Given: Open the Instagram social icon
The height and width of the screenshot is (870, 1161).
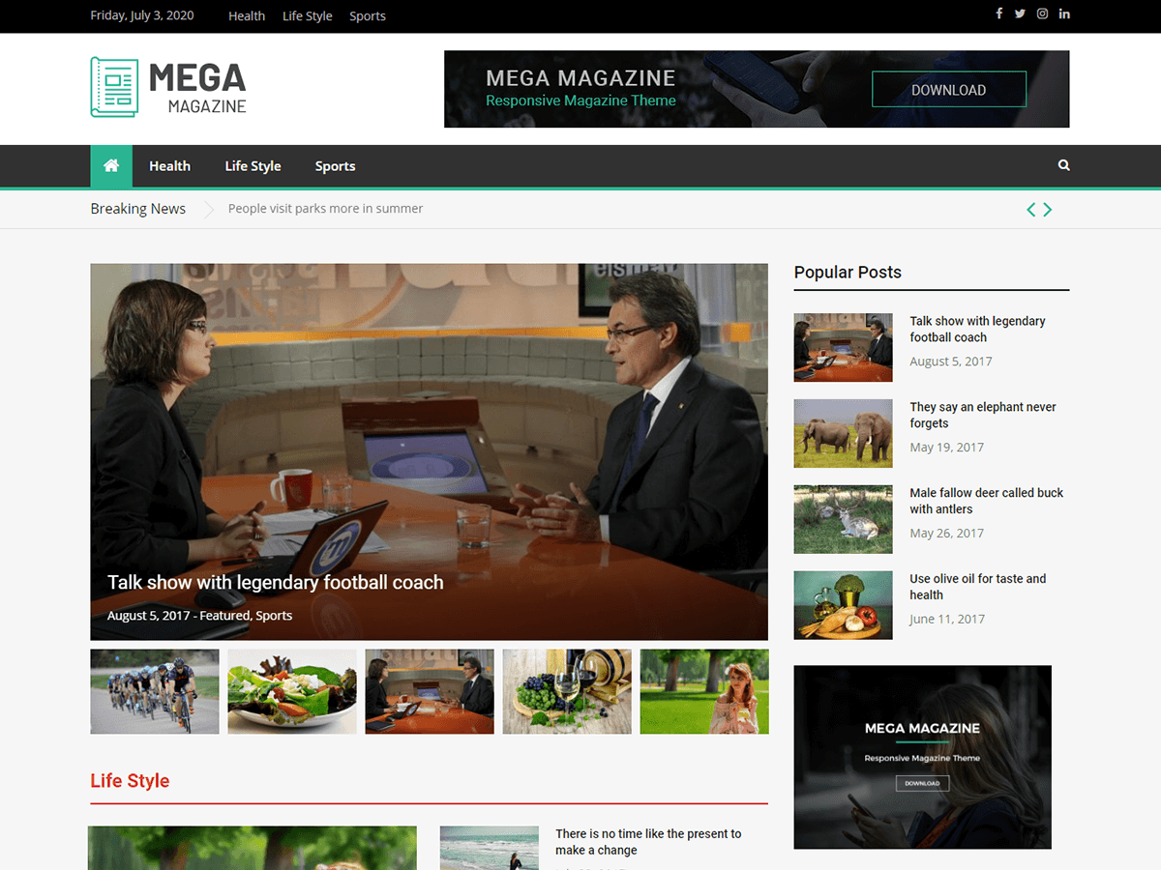Looking at the screenshot, I should click(x=1042, y=14).
